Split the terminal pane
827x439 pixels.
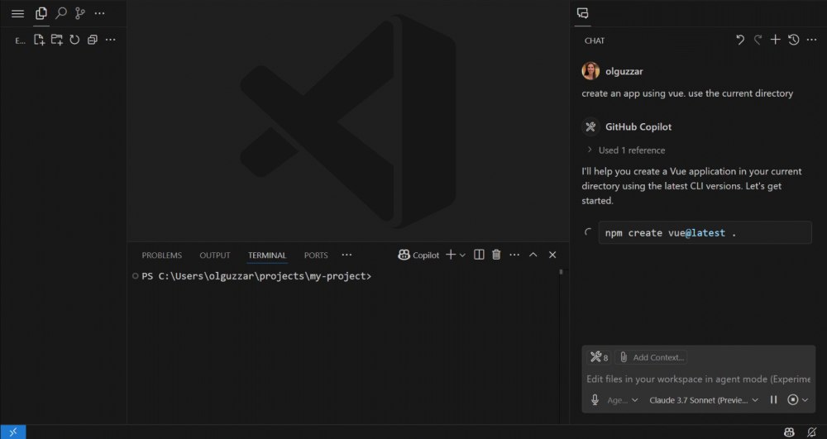[479, 255]
